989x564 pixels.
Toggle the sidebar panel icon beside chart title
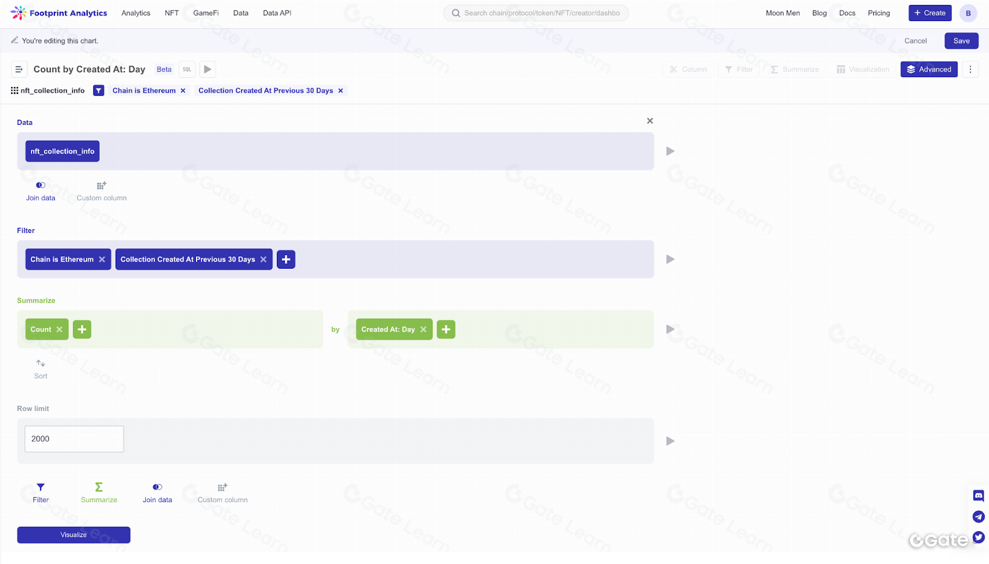click(x=19, y=69)
